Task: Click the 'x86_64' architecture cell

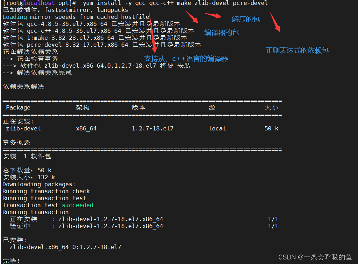Action: coord(86,129)
